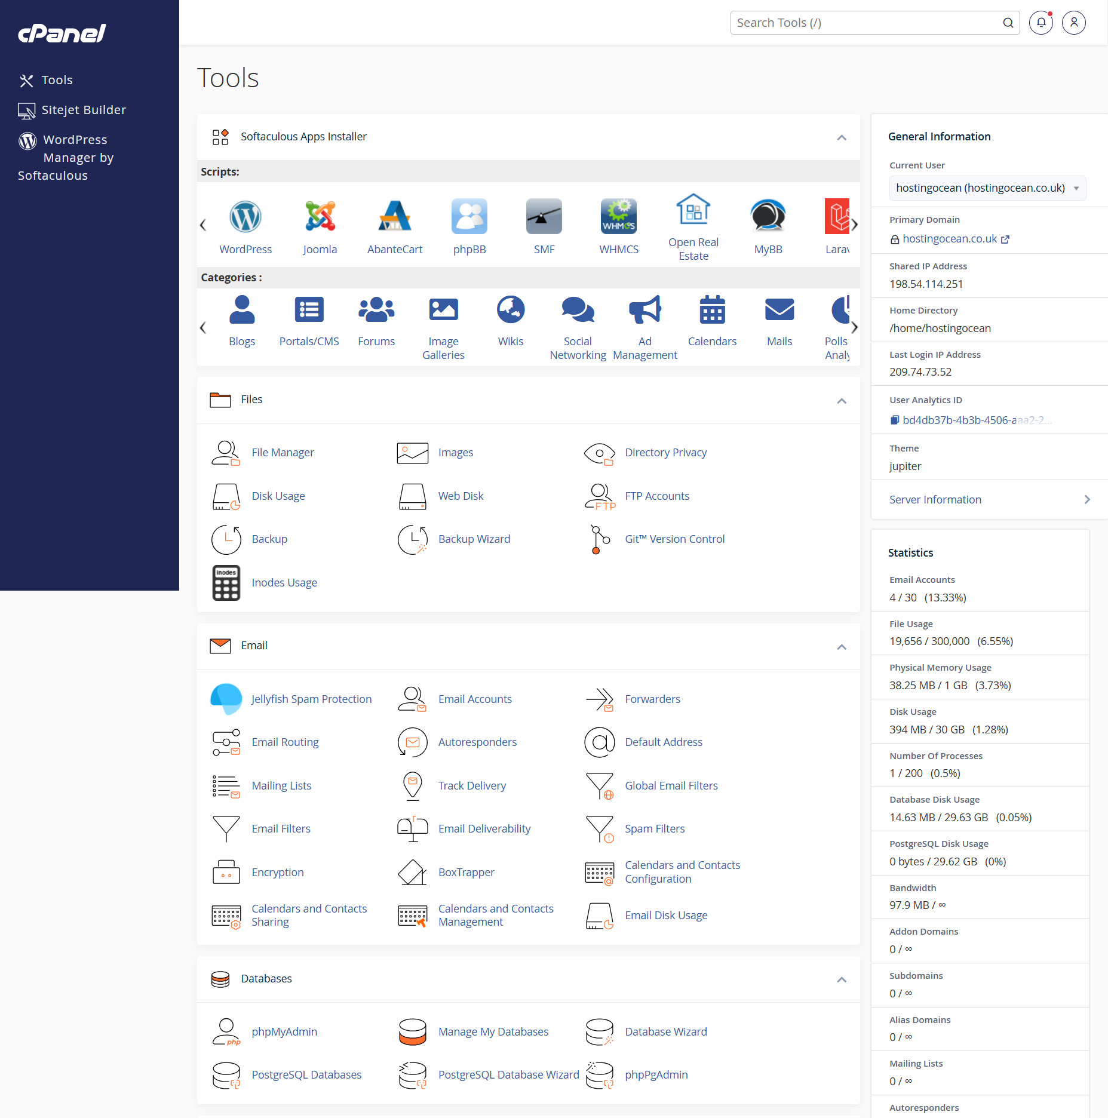The width and height of the screenshot is (1108, 1118).
Task: Select Tools in the sidebar menu
Action: click(57, 80)
